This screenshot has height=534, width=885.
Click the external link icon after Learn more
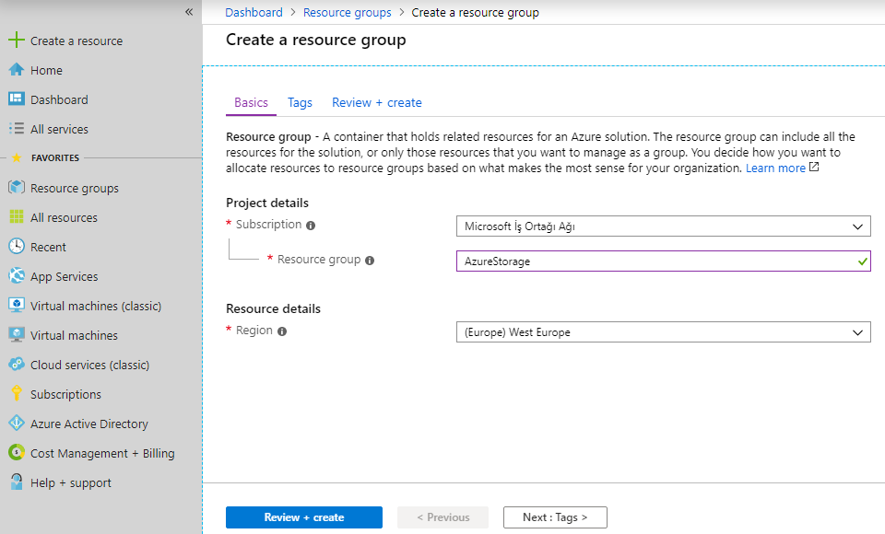point(814,167)
